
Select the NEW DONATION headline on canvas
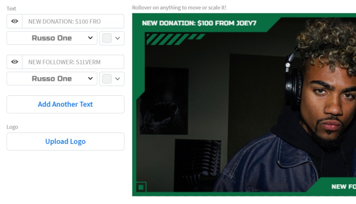pos(199,23)
